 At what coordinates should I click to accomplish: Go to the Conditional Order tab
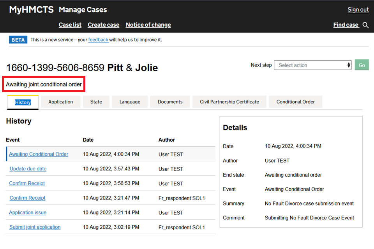(295, 102)
